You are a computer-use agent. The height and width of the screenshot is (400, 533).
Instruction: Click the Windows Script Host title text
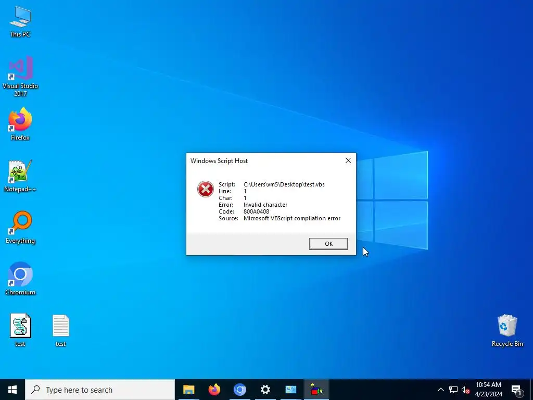click(x=219, y=161)
